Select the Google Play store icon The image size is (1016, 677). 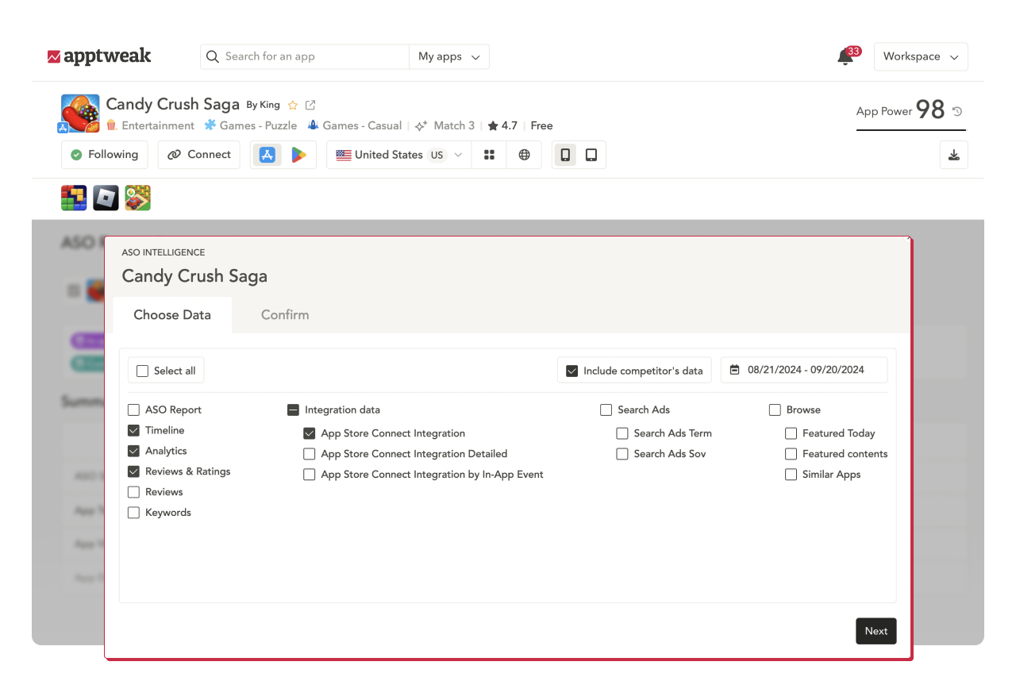pos(298,155)
